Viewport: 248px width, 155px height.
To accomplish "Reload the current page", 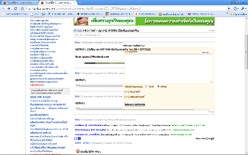I will [x=15, y=9].
